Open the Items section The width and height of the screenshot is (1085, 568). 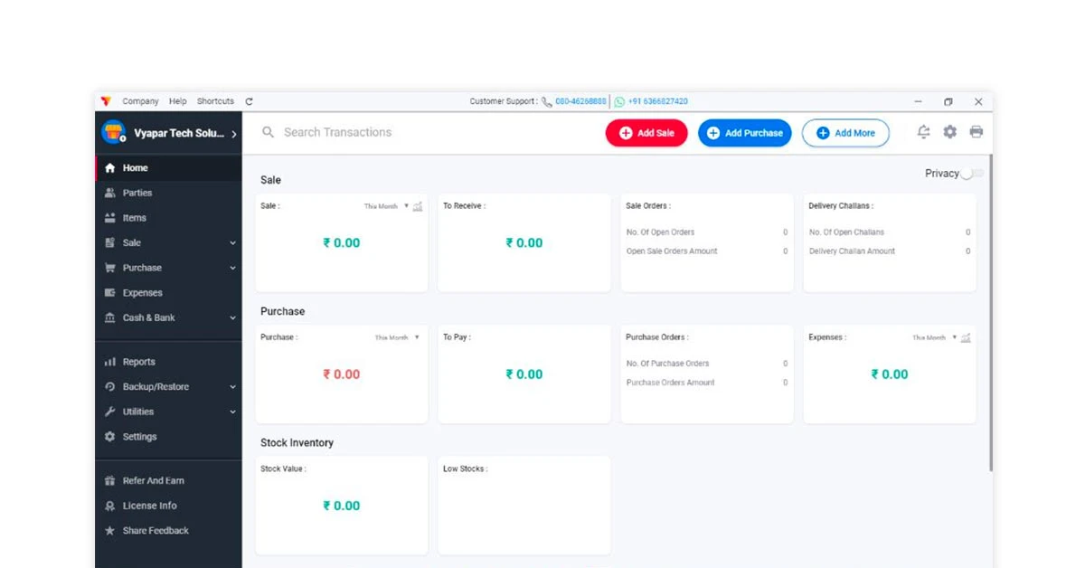click(x=134, y=217)
